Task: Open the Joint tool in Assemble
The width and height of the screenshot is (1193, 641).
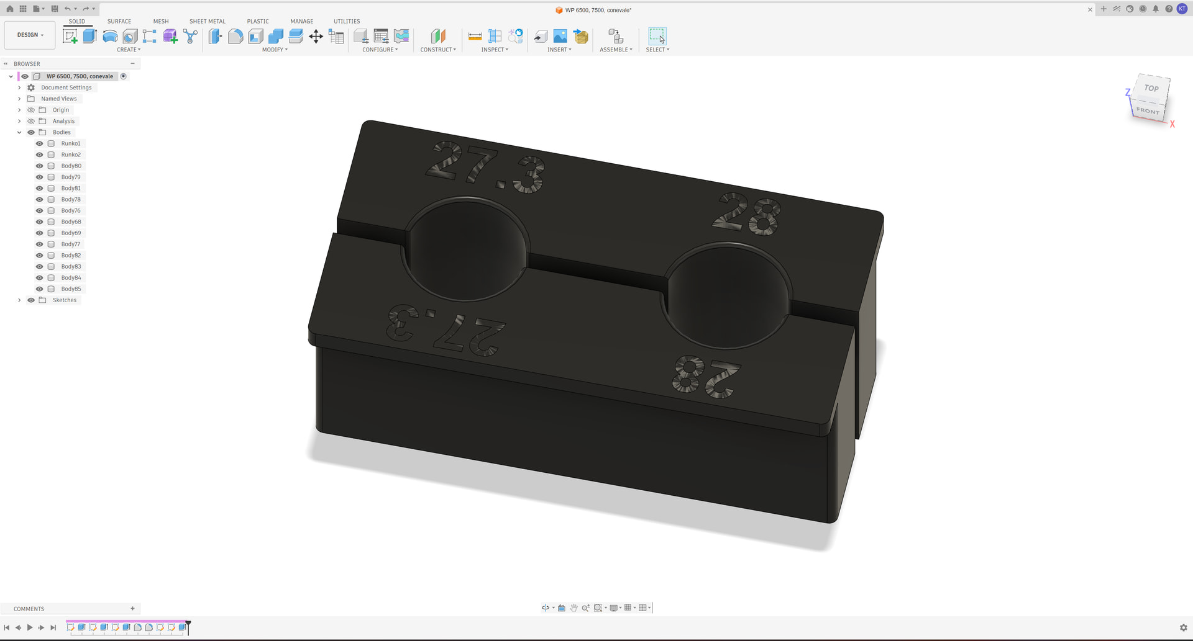Action: click(x=615, y=37)
